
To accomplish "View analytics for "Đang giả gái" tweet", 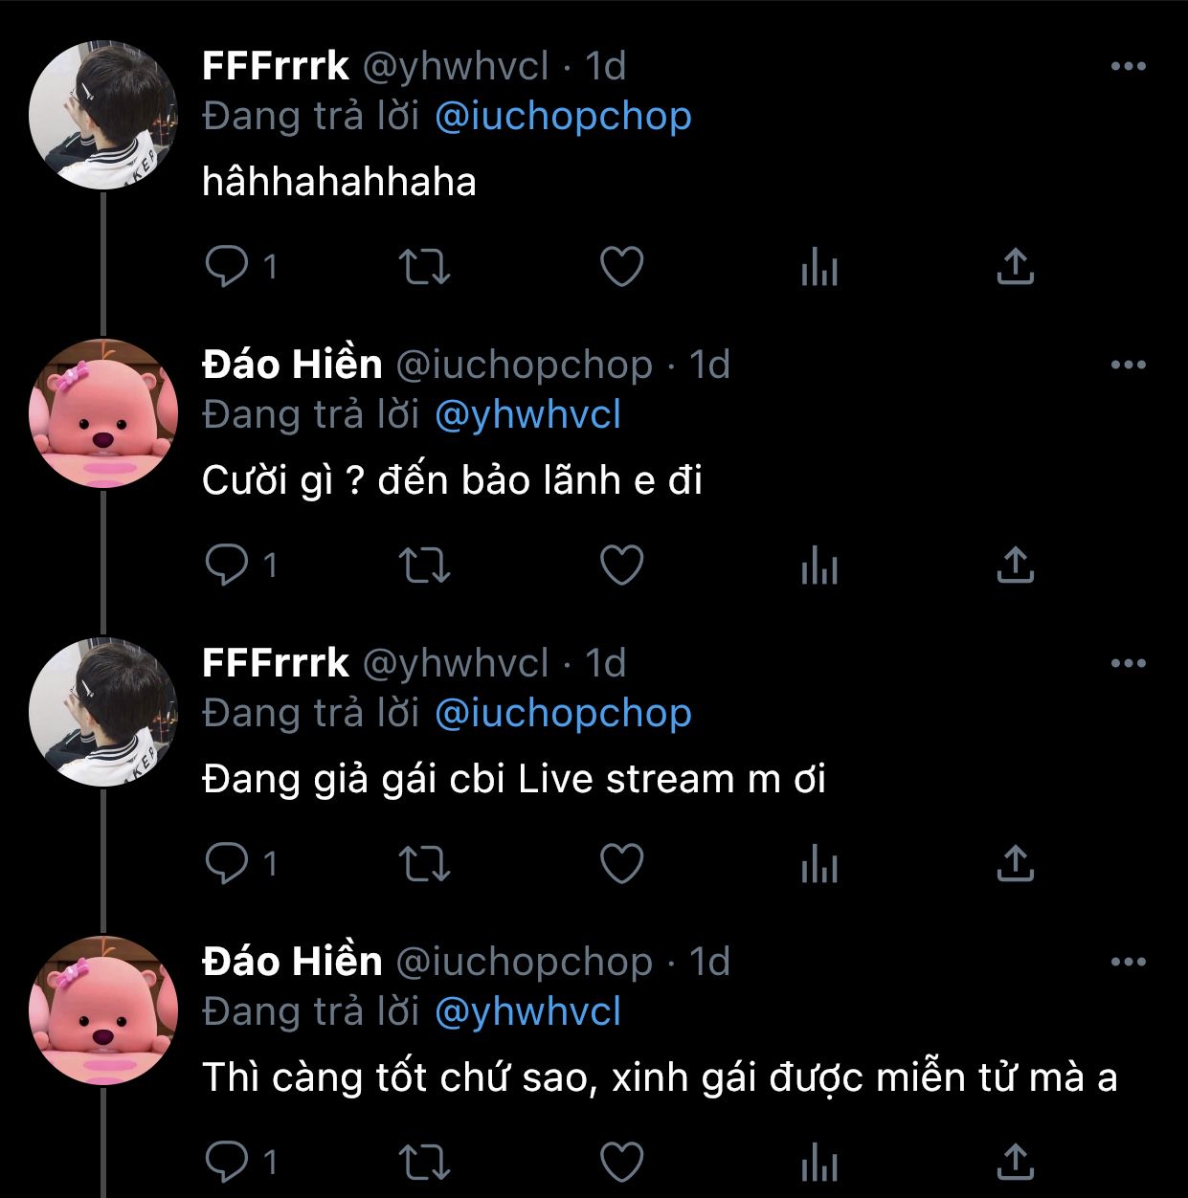I will point(818,864).
